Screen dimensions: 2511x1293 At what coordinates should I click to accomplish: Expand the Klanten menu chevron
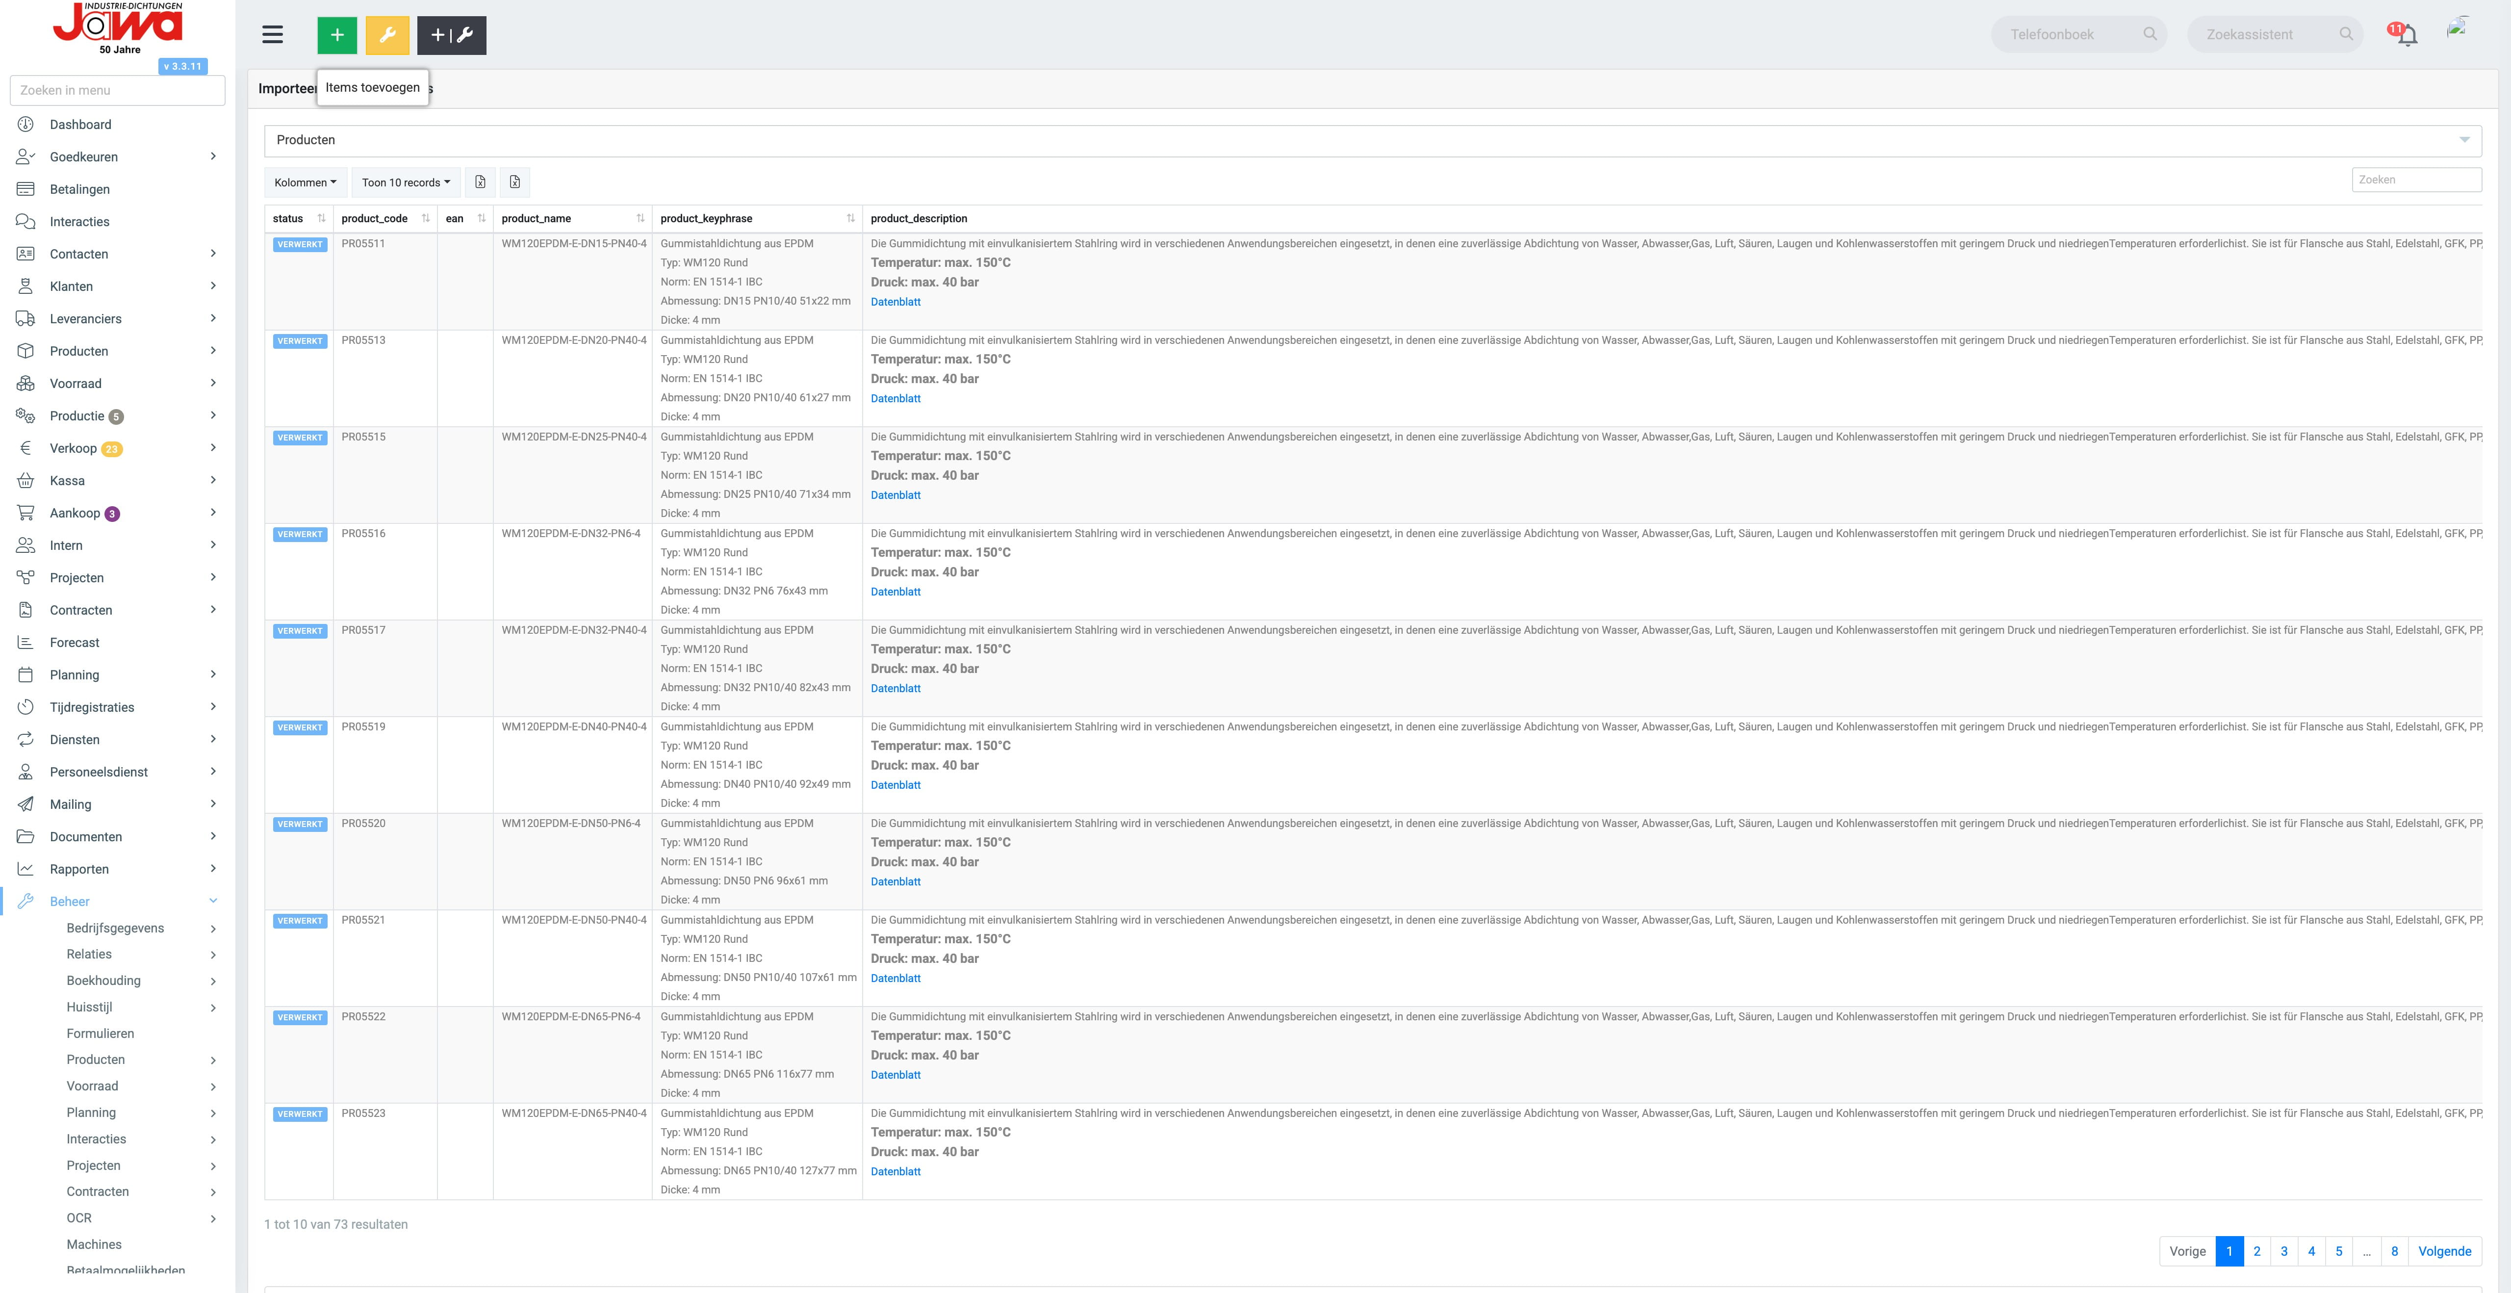click(x=213, y=285)
